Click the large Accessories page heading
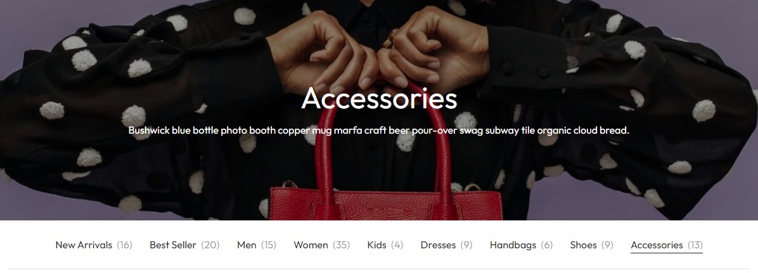Viewport: 758px width, 273px height. (x=379, y=98)
